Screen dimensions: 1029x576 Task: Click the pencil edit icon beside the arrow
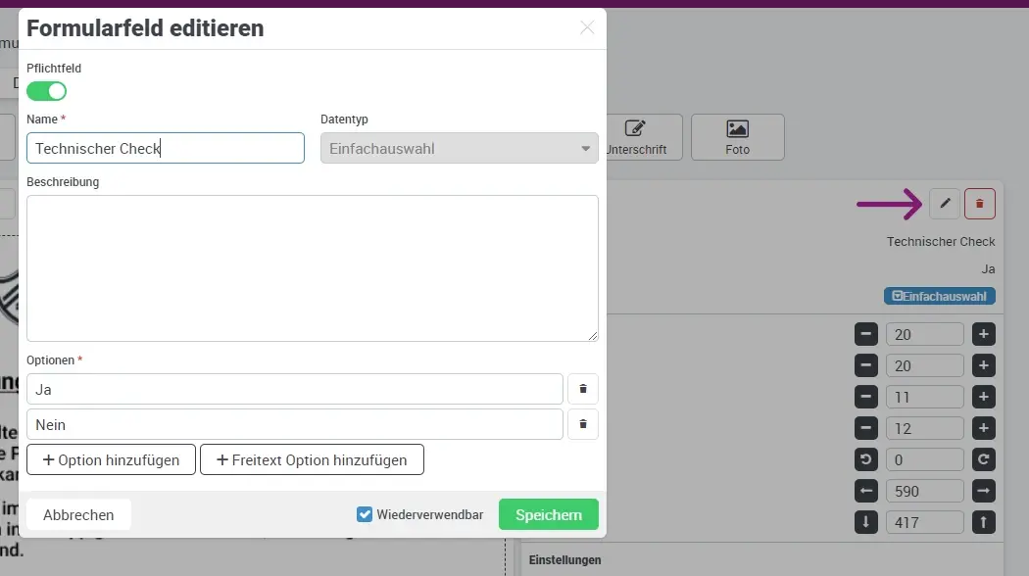pyautogui.click(x=945, y=204)
